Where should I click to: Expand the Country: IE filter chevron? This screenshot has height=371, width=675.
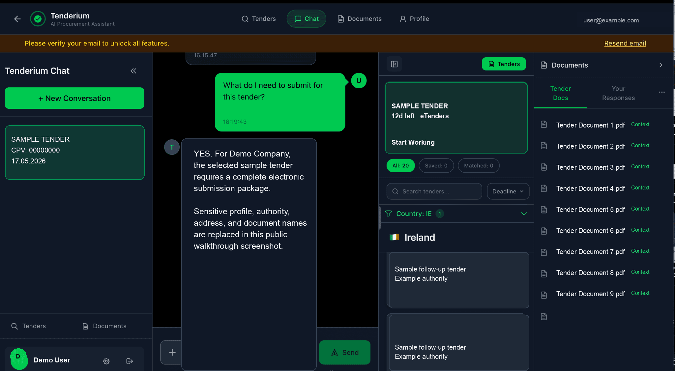(x=524, y=214)
